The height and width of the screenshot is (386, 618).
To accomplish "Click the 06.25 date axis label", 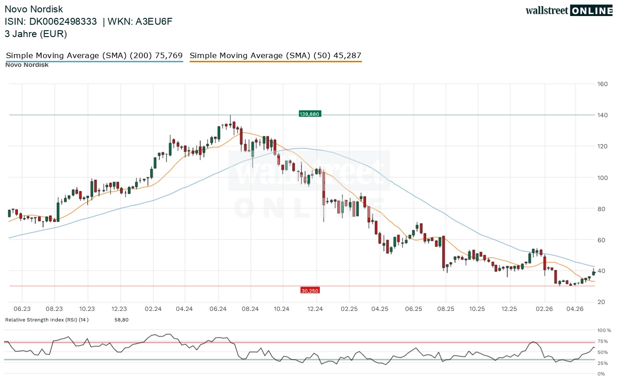I will pos(414,309).
